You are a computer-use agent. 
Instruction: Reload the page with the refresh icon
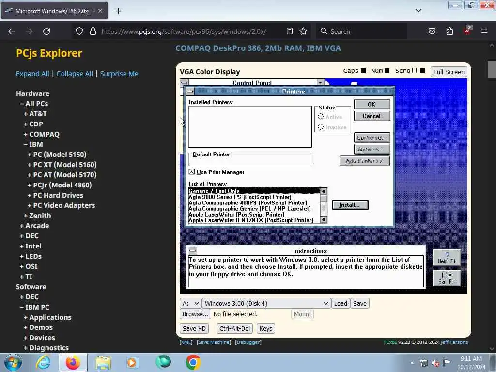[46, 31]
